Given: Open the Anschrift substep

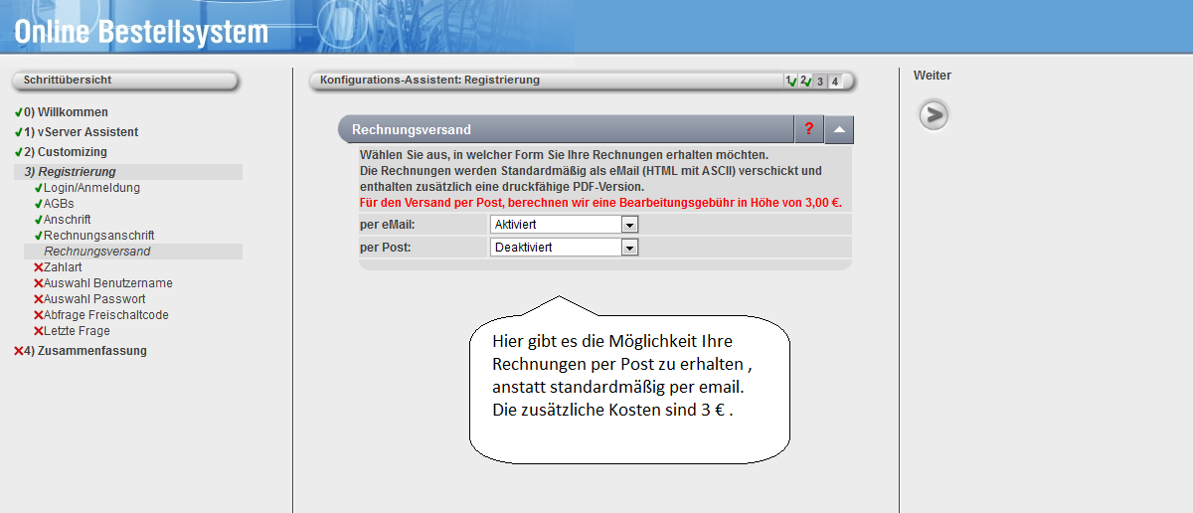Looking at the screenshot, I should click(67, 220).
